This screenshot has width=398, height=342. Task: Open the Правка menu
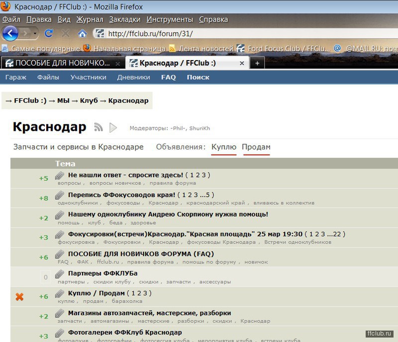(x=39, y=19)
